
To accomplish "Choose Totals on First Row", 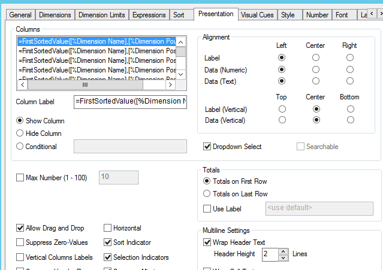I will 207,181.
